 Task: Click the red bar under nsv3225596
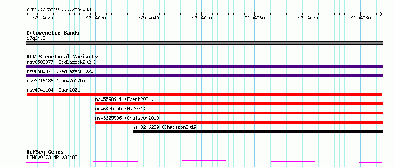pos(239,122)
